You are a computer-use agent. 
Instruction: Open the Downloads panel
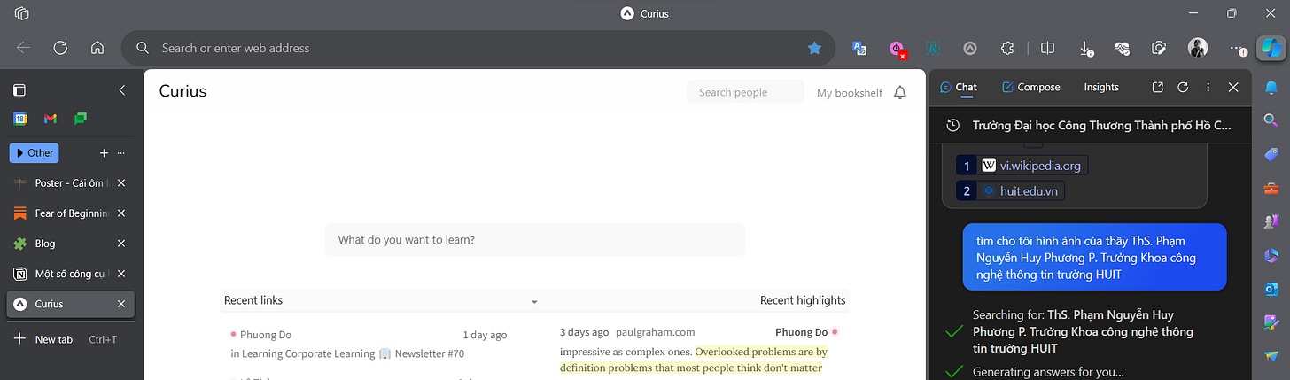tap(1086, 48)
